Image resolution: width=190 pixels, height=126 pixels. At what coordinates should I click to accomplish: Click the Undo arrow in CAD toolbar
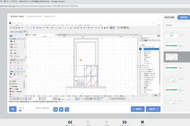pyautogui.click(x=22, y=28)
